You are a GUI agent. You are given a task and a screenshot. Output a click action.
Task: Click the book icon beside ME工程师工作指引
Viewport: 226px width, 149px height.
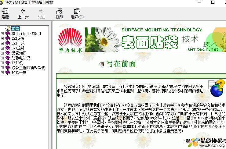(8, 34)
